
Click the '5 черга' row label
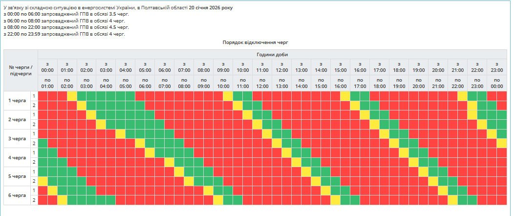pyautogui.click(x=17, y=177)
